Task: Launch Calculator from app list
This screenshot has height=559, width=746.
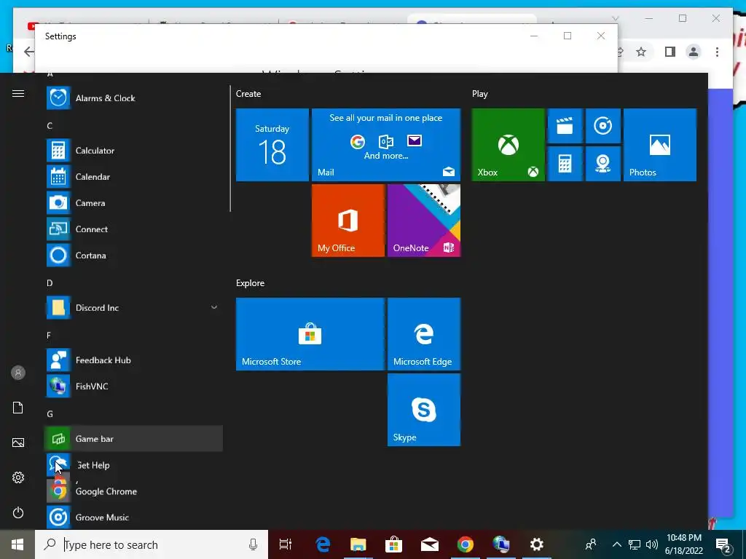Action: coord(133,150)
